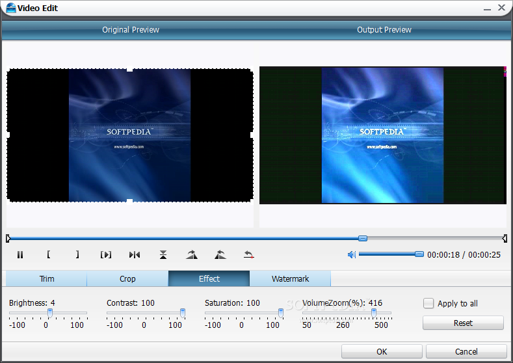This screenshot has height=363, width=513.
Task: Click the 00:00:18 / 00:00:25 time display
Action: pos(464,254)
